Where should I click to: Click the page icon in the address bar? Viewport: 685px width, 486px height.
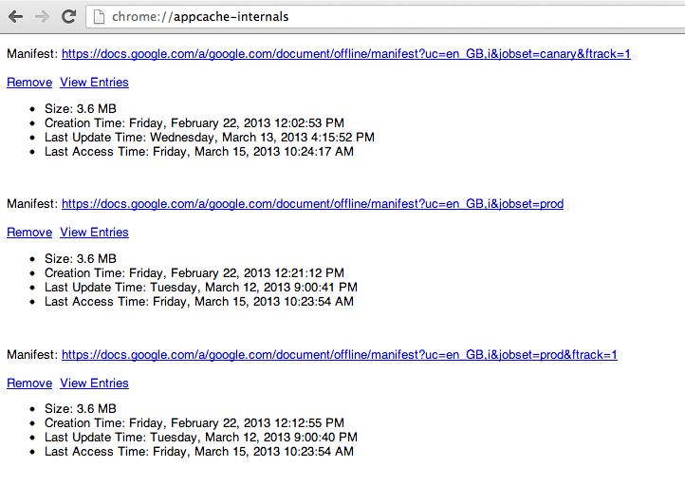pyautogui.click(x=99, y=16)
